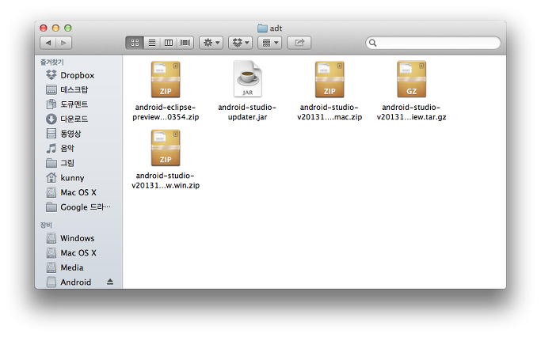Click the 장비 section header

click(x=46, y=225)
